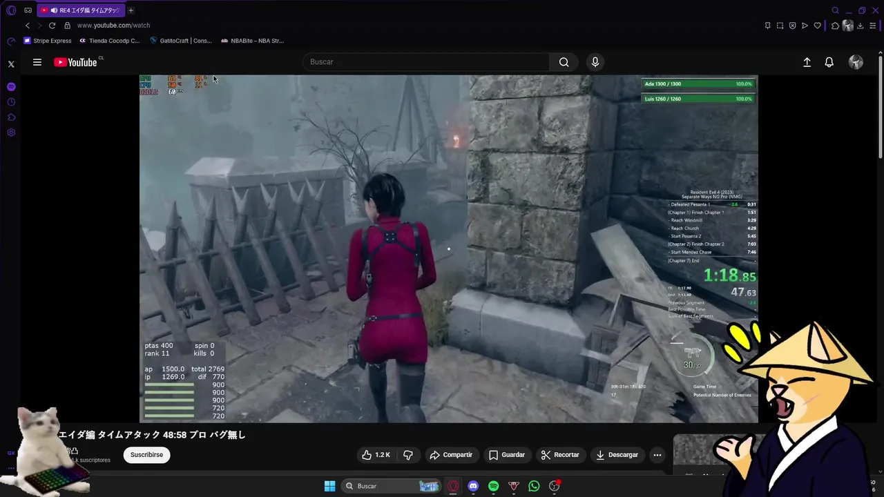This screenshot has width=884, height=497.
Task: Open YouTube upload/create button
Action: click(x=807, y=62)
